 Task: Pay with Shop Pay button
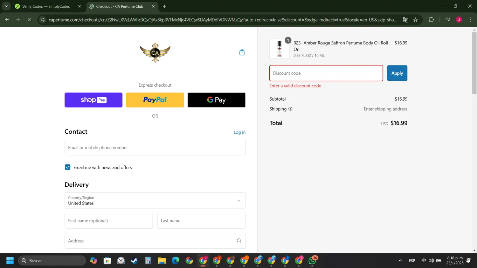(93, 100)
